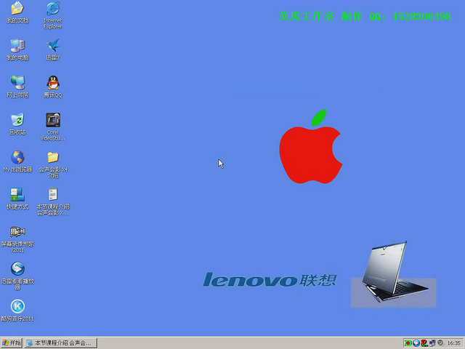Open the 我的电脑 icon
The image size is (465, 349).
pos(17,49)
